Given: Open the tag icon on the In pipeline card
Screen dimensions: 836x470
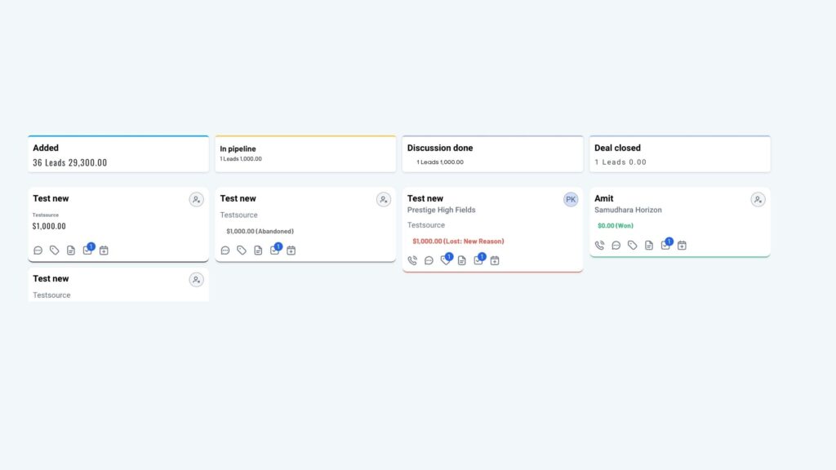Looking at the screenshot, I should click(241, 251).
